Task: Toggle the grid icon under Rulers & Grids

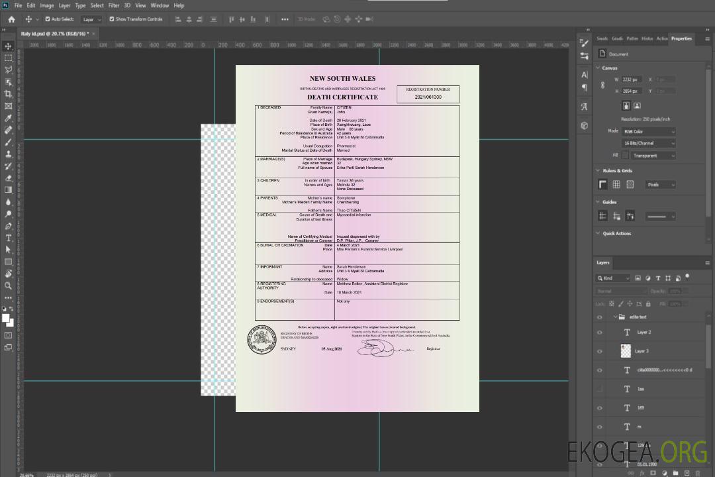Action: coord(616,184)
